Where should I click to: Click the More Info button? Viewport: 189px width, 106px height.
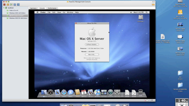[x=92, y=55]
